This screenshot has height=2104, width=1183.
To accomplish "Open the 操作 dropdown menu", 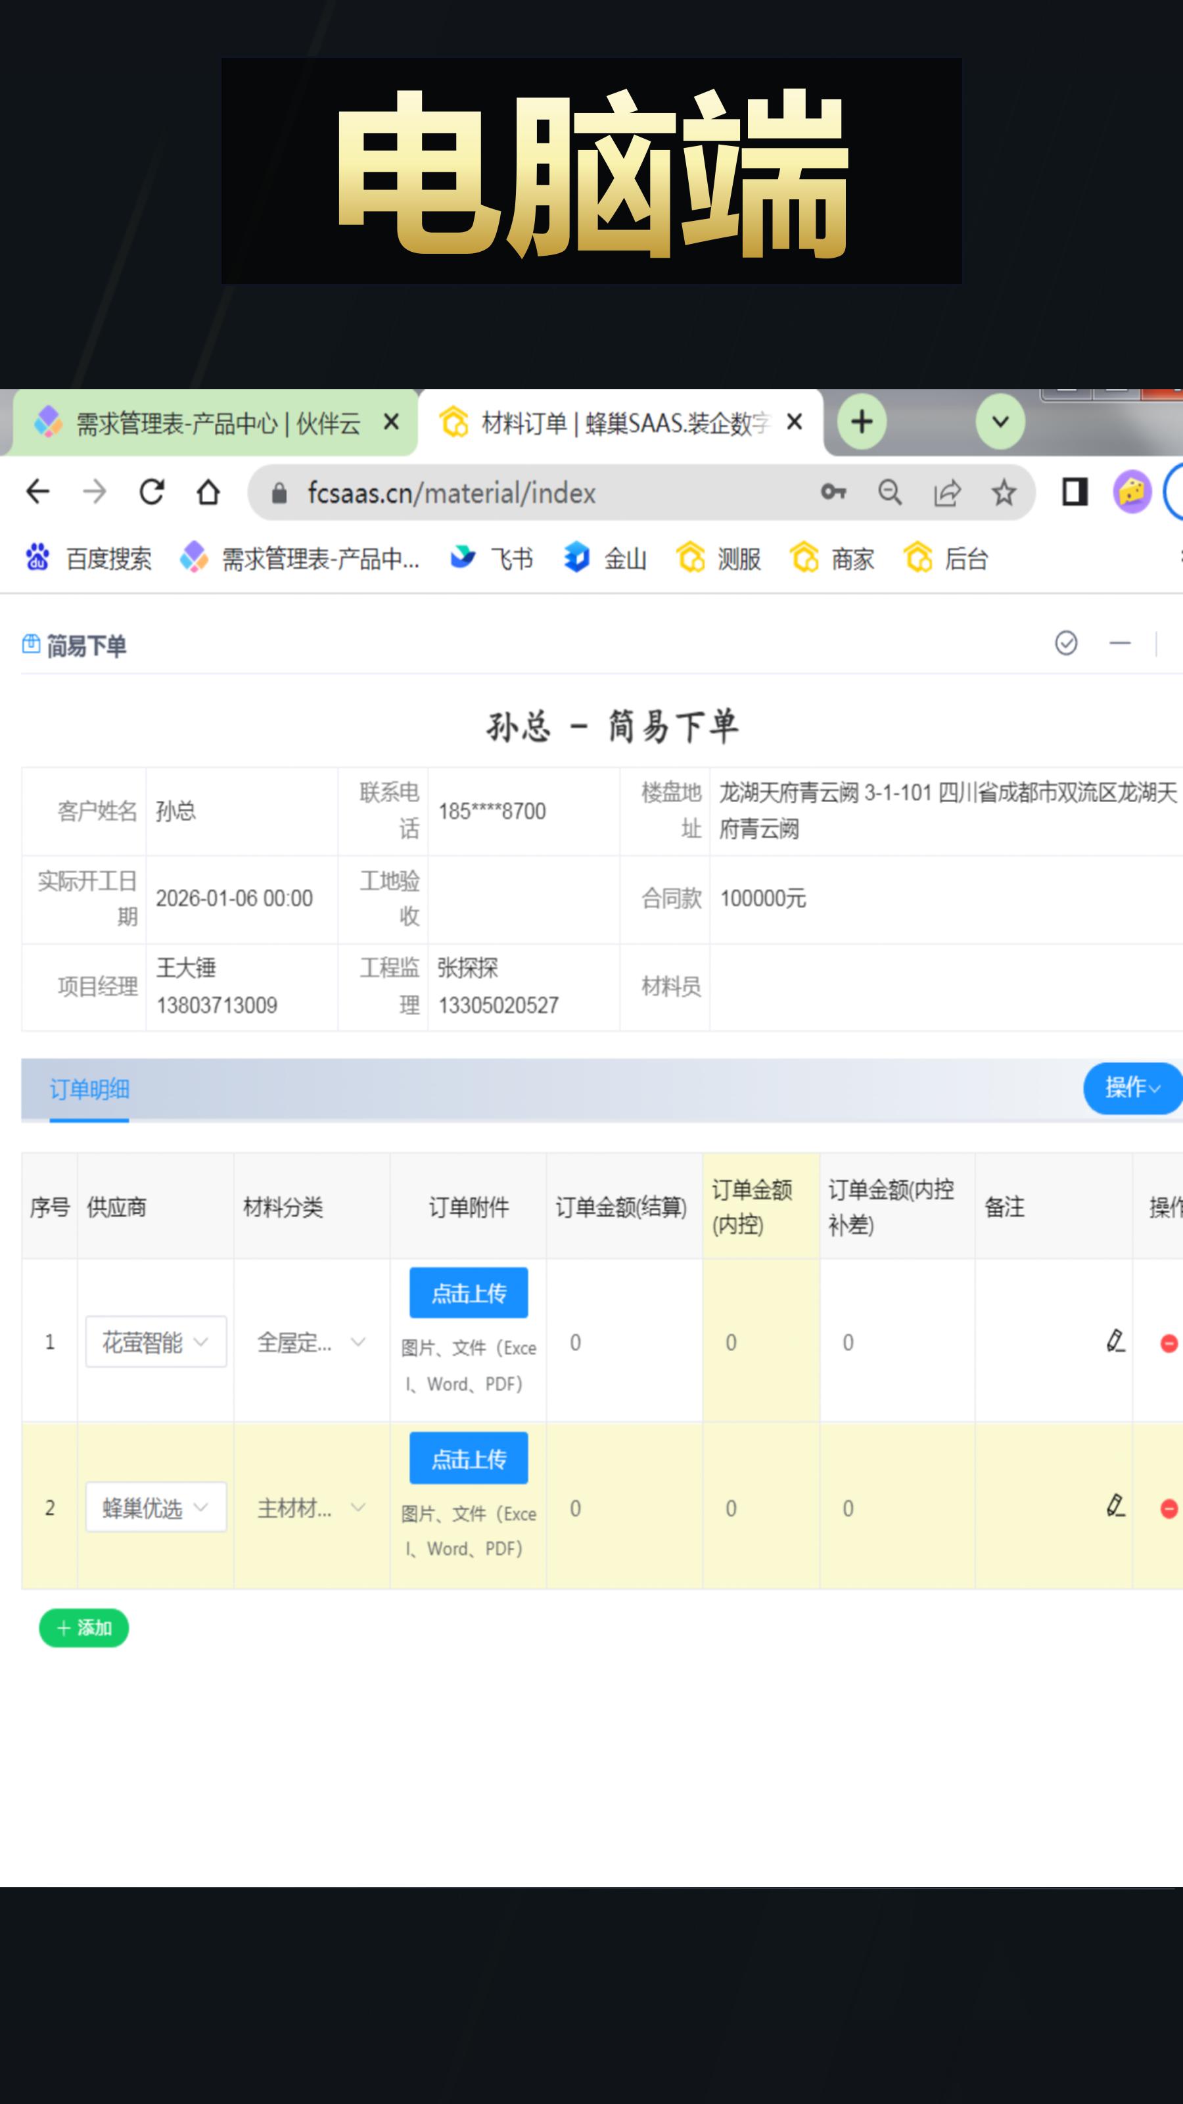I will click(x=1132, y=1088).
